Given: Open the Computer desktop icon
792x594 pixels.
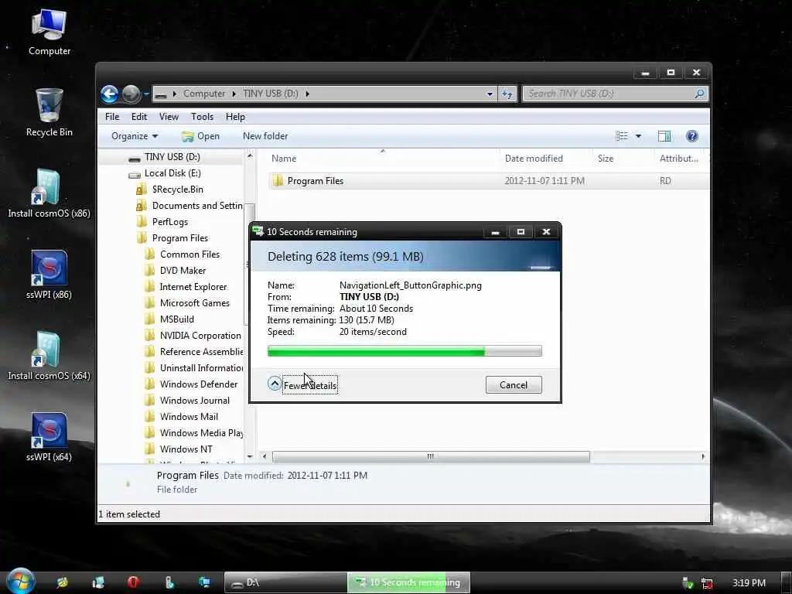Looking at the screenshot, I should (49, 32).
